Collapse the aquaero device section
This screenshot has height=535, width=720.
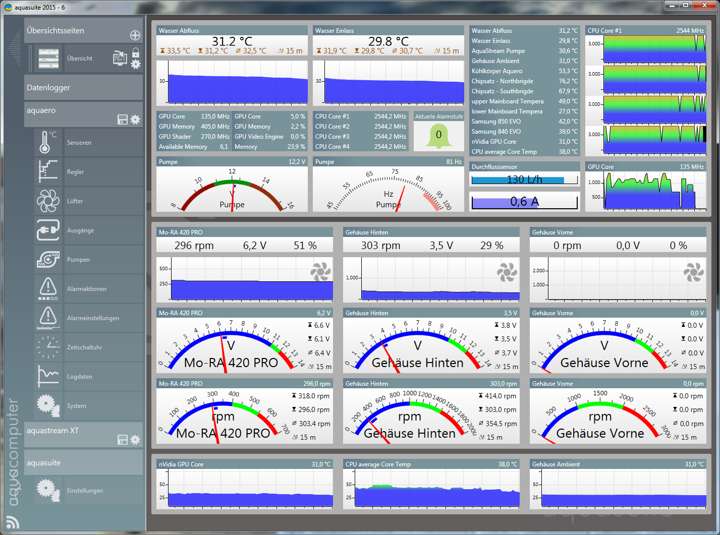click(71, 110)
